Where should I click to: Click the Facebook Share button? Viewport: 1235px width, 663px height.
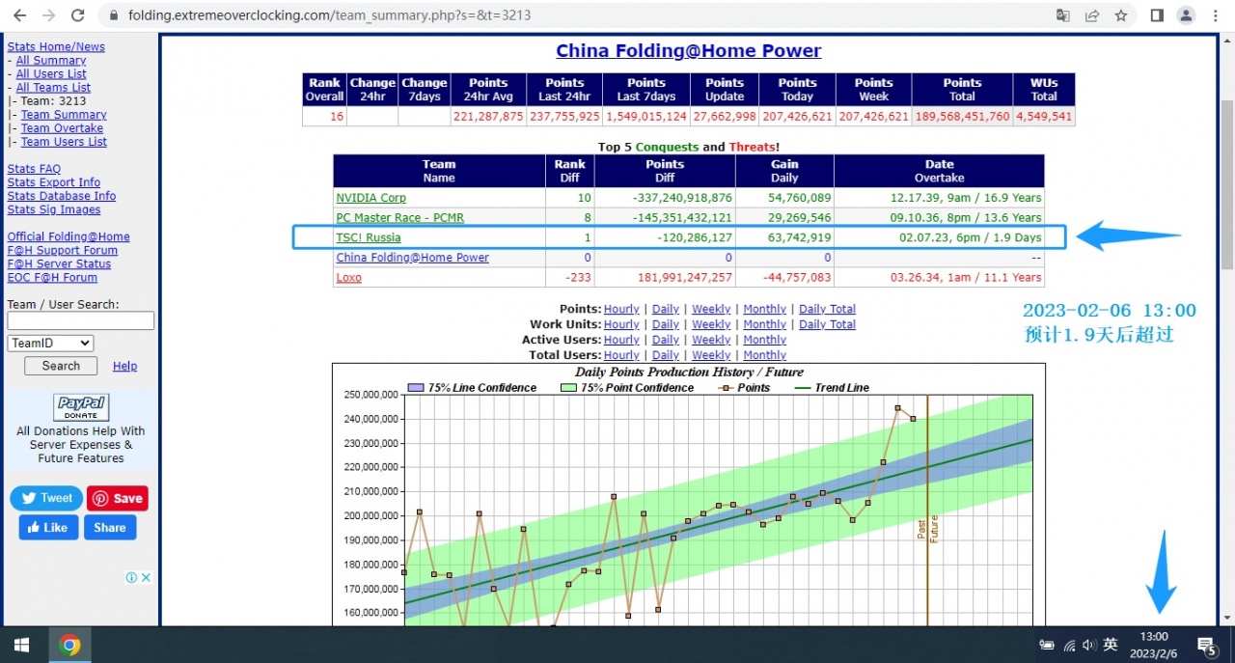point(110,527)
